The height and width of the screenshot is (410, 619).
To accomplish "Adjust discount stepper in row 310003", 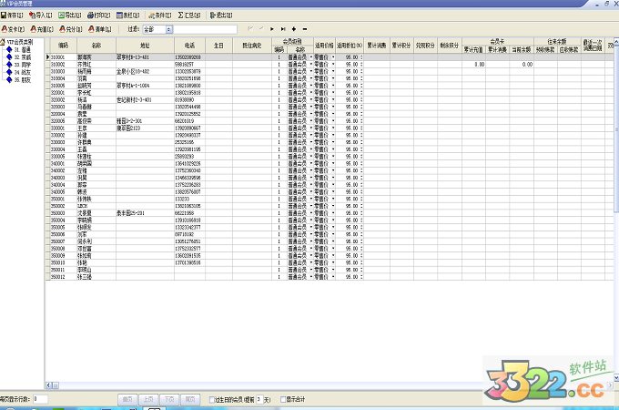I will (361, 71).
